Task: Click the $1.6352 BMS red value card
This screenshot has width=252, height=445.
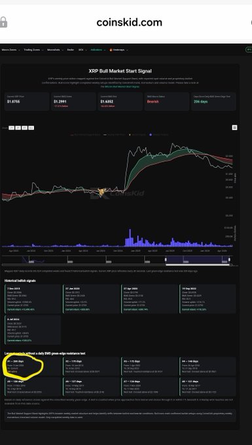Action: pyautogui.click(x=120, y=101)
